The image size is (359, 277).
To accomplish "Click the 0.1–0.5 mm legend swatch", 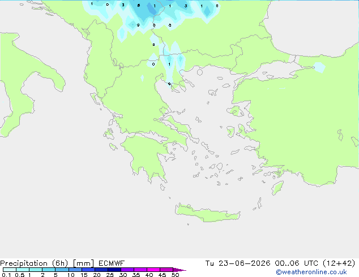I will 10,270.
